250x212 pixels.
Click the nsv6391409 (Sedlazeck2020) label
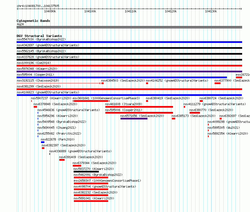pyautogui.click(x=81, y=157)
